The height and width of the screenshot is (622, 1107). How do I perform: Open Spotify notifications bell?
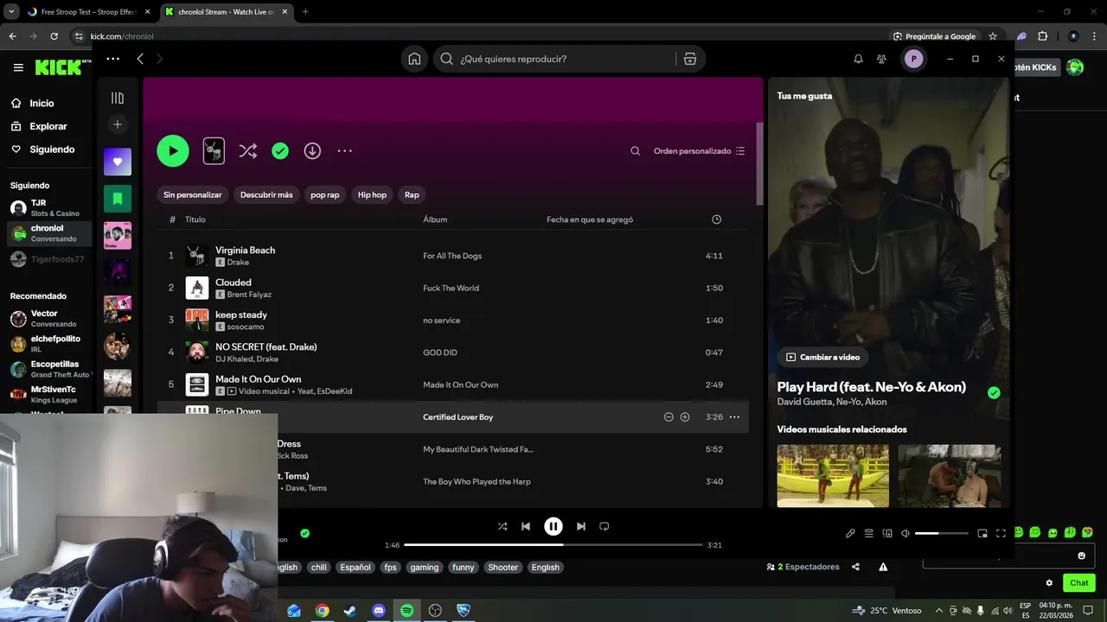pyautogui.click(x=858, y=59)
